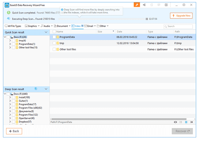Image resolution: width=199 pixels, height=142 pixels.
Task: Click the Search input field
Action: pos(178,26)
